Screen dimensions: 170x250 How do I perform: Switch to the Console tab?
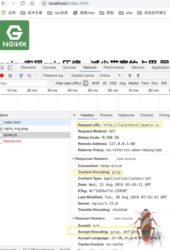pos(49,67)
